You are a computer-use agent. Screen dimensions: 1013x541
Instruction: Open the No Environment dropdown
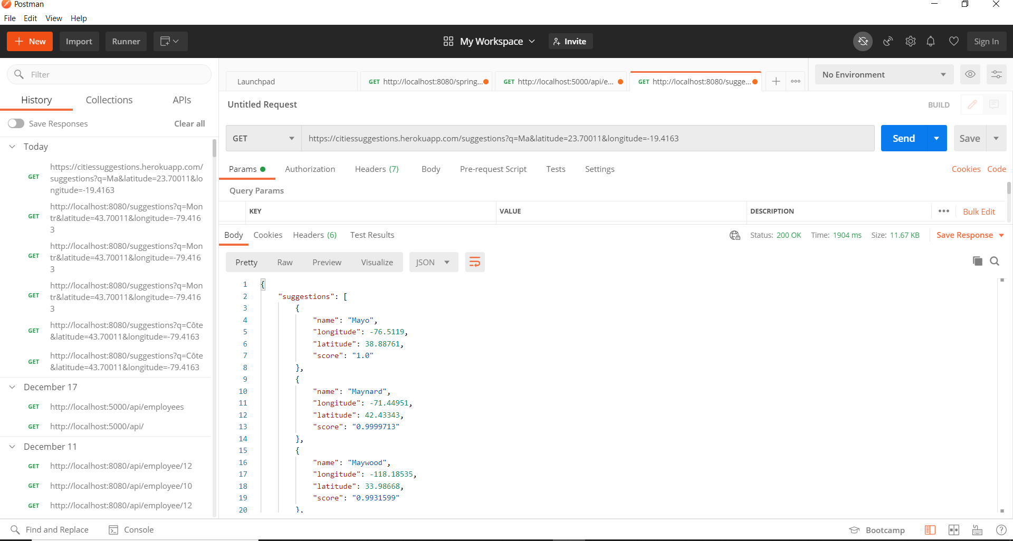click(x=884, y=74)
